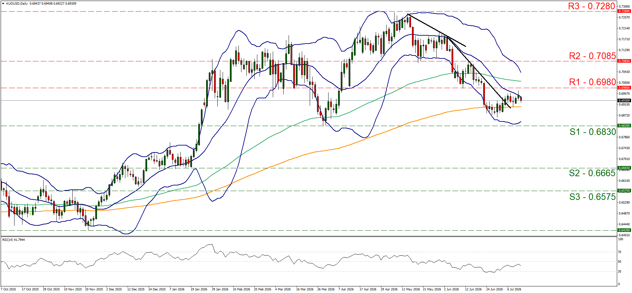Screen dimensions: 632x293
Task: Click the 7 Apr 2026 date label
Action: point(346,289)
